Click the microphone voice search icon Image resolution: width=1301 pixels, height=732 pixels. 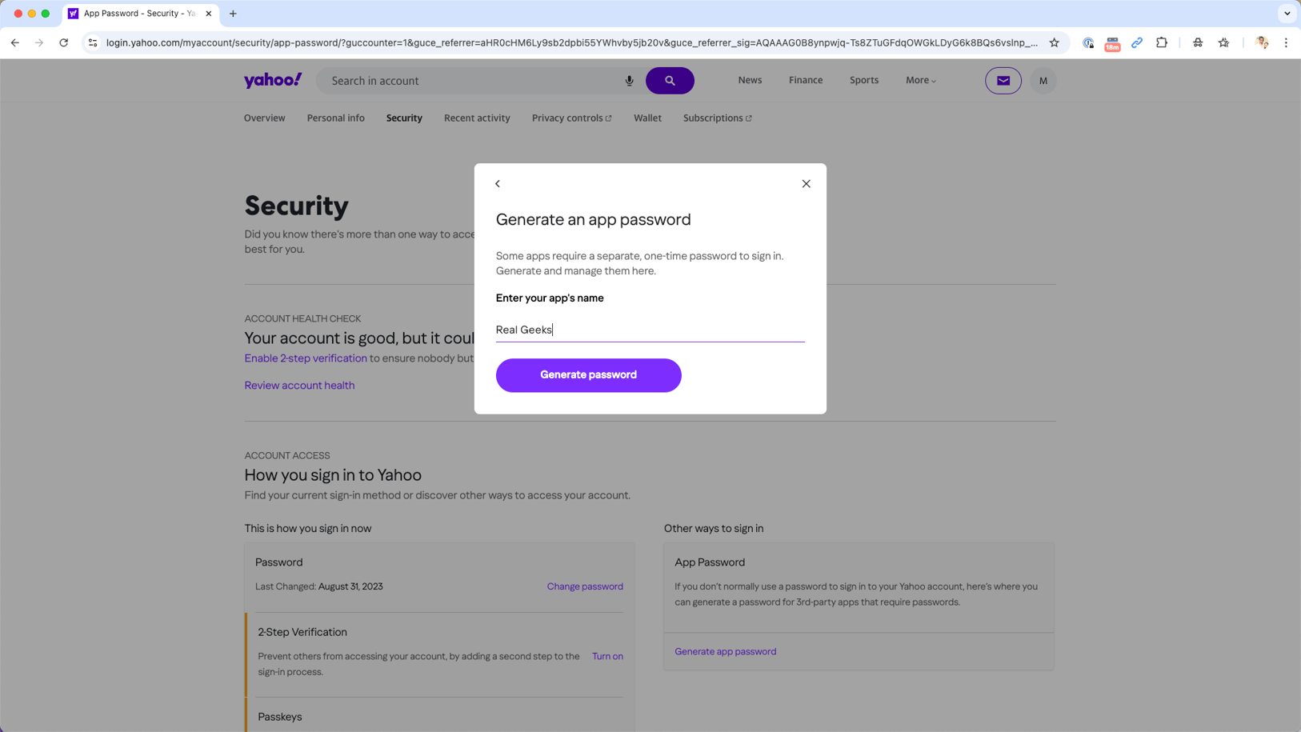click(630, 81)
